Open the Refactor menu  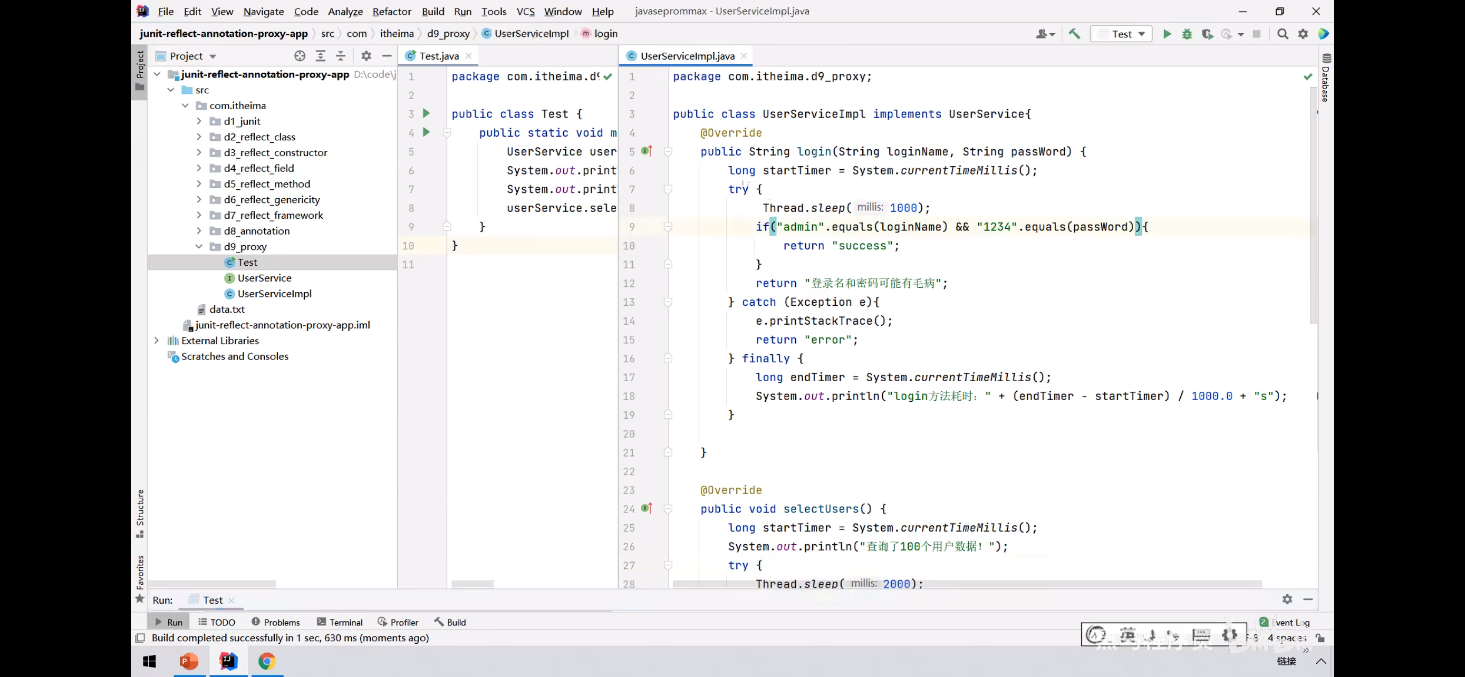tap(391, 11)
